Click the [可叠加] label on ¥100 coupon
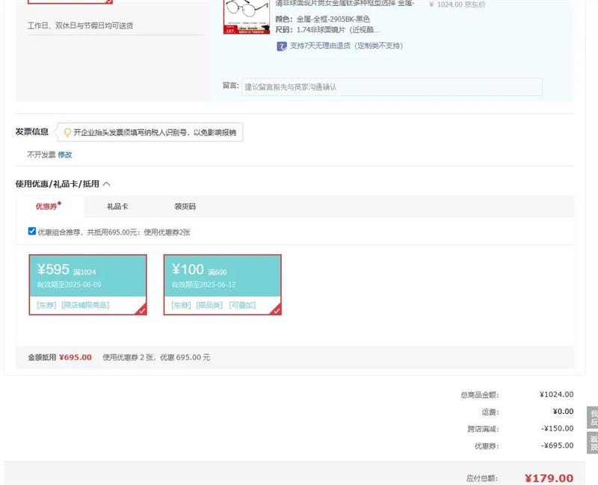 (x=242, y=305)
